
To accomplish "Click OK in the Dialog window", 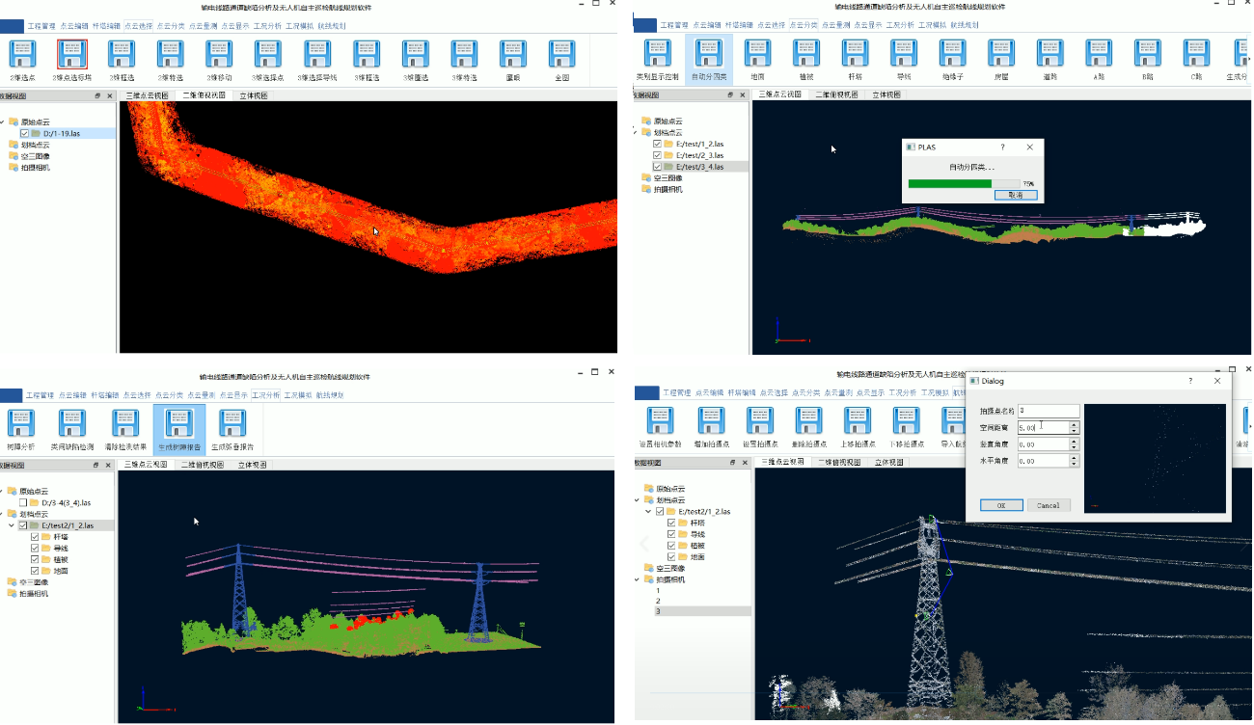I will point(1000,505).
